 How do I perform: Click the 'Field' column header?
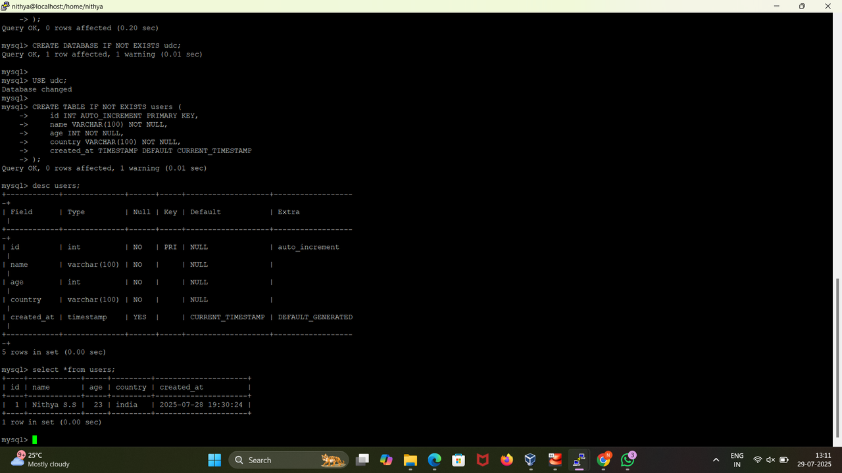tap(21, 212)
